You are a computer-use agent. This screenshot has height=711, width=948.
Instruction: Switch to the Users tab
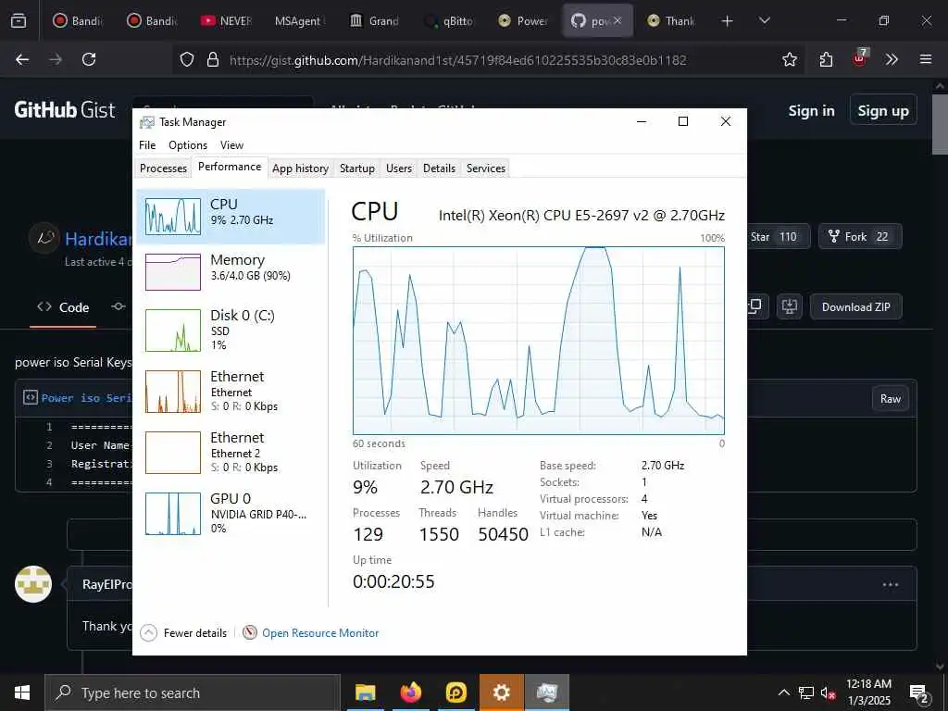[399, 168]
